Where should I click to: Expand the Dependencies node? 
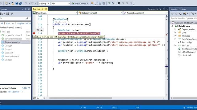[x=175, y=29]
